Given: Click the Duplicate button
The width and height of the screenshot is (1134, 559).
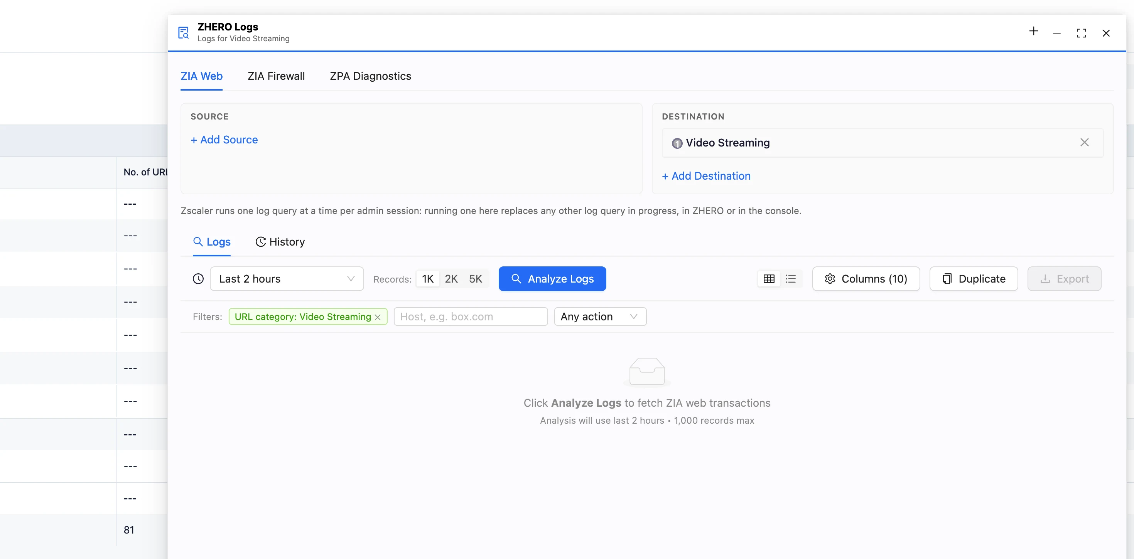Looking at the screenshot, I should (x=973, y=279).
